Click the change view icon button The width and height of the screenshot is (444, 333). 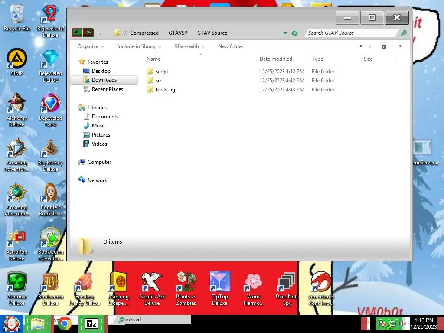click(360, 46)
